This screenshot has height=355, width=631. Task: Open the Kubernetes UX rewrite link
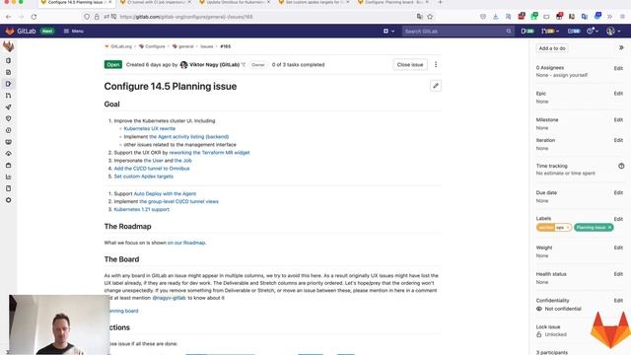[149, 128]
